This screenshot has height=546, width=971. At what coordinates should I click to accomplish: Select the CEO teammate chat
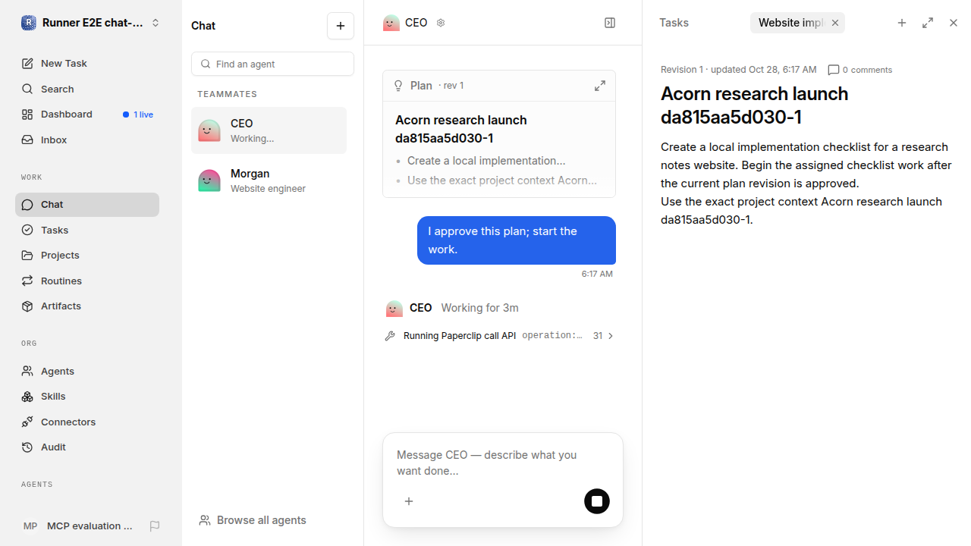[x=269, y=130]
